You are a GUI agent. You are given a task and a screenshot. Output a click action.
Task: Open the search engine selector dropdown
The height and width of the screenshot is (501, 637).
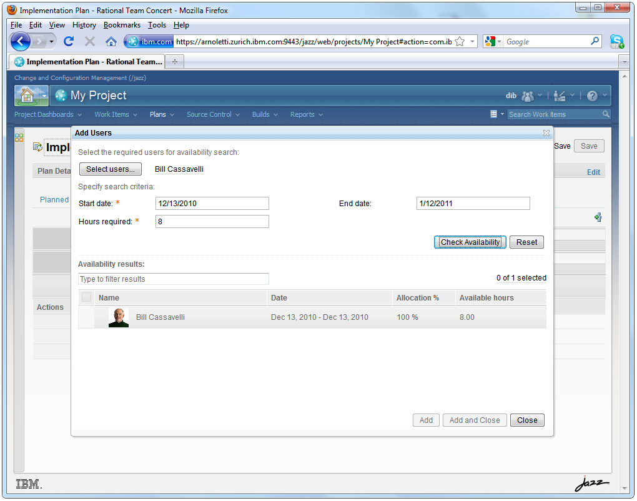point(493,41)
